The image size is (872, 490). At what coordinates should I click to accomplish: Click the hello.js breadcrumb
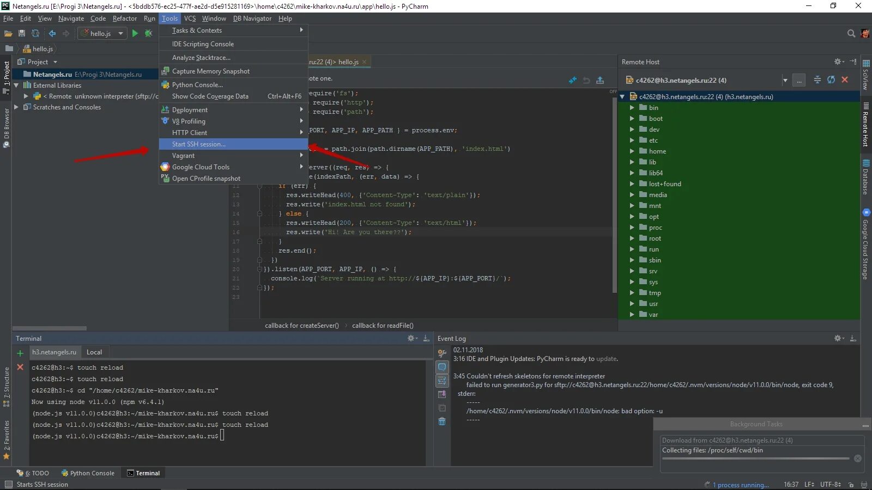[38, 49]
